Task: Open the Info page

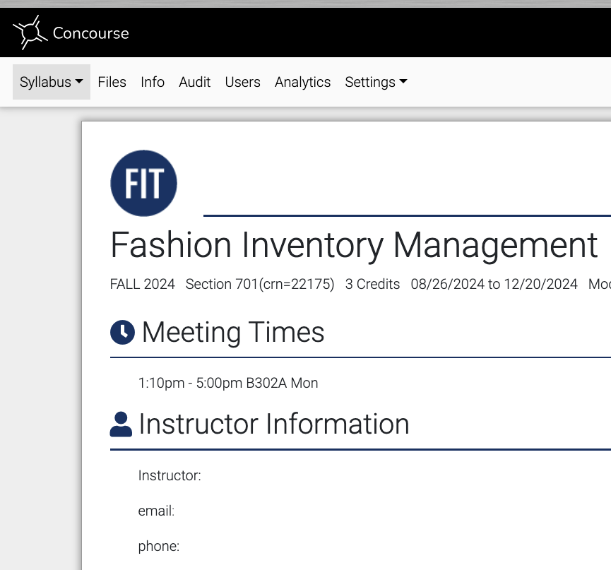Action: click(153, 82)
